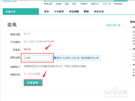Image resolution: width=135 pixels, height=101 pixels.
Task: Click text 将提现至您支付/充值时所选的支付方
Action: [43, 66]
